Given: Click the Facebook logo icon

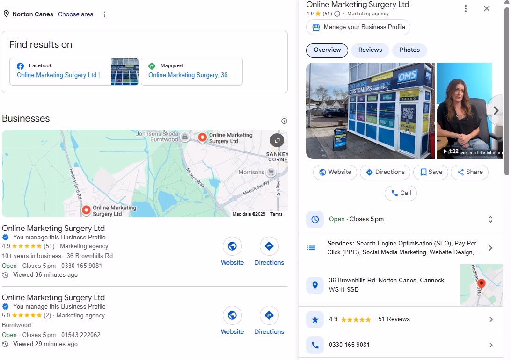Looking at the screenshot, I should click(20, 66).
